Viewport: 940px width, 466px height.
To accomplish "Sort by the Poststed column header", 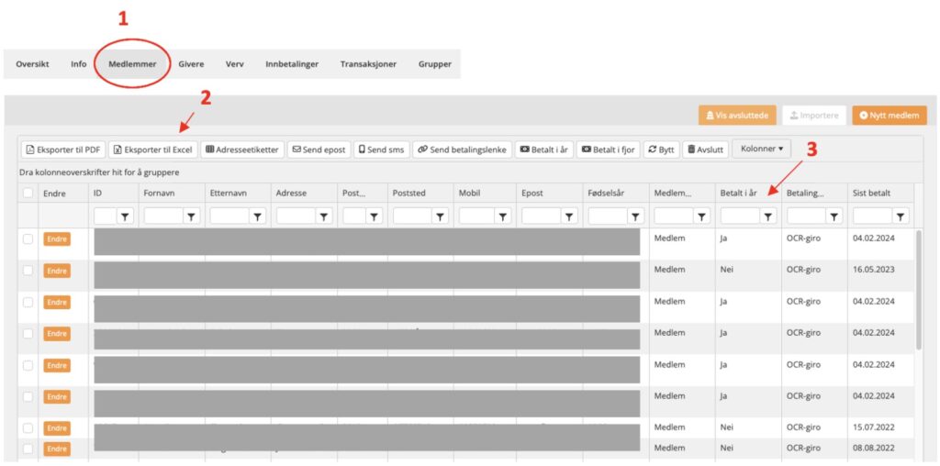I will point(408,194).
